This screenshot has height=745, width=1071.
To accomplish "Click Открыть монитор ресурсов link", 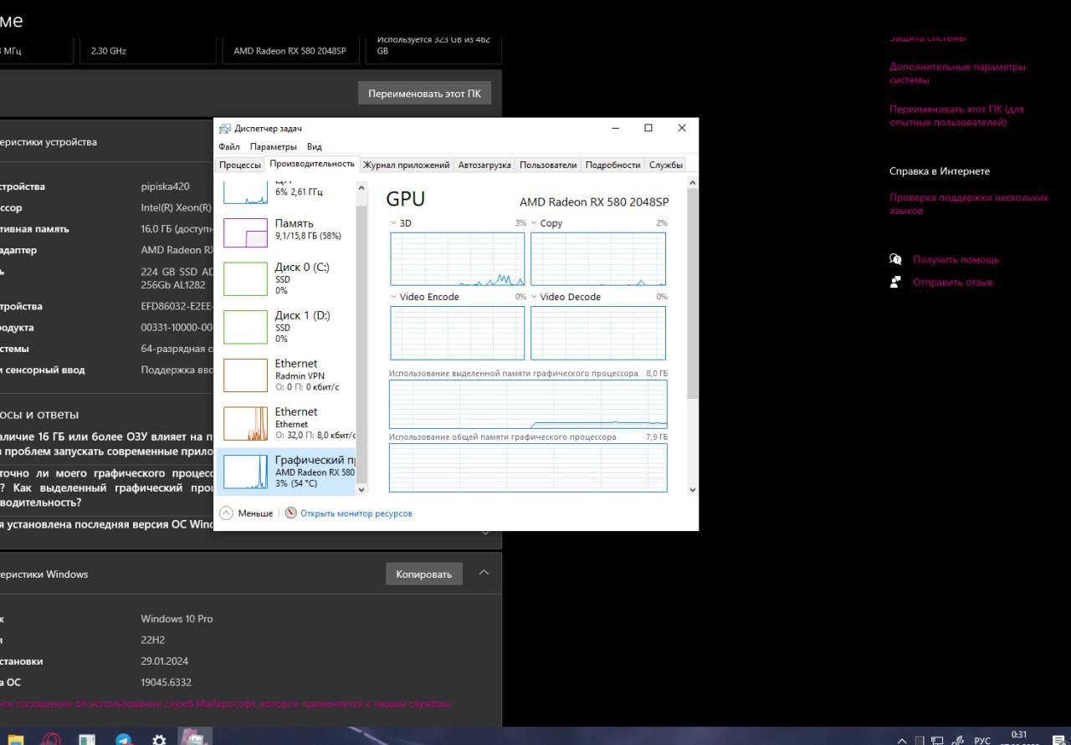I will [356, 513].
